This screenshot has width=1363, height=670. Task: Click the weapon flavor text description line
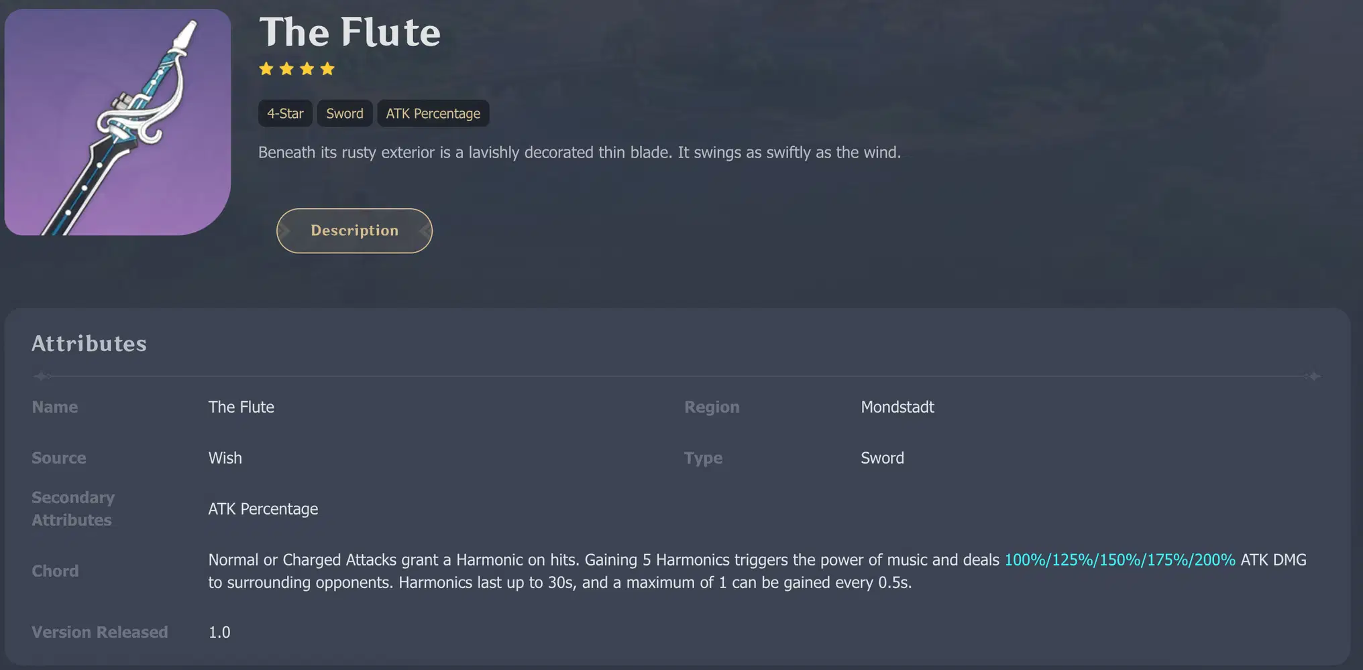click(579, 152)
